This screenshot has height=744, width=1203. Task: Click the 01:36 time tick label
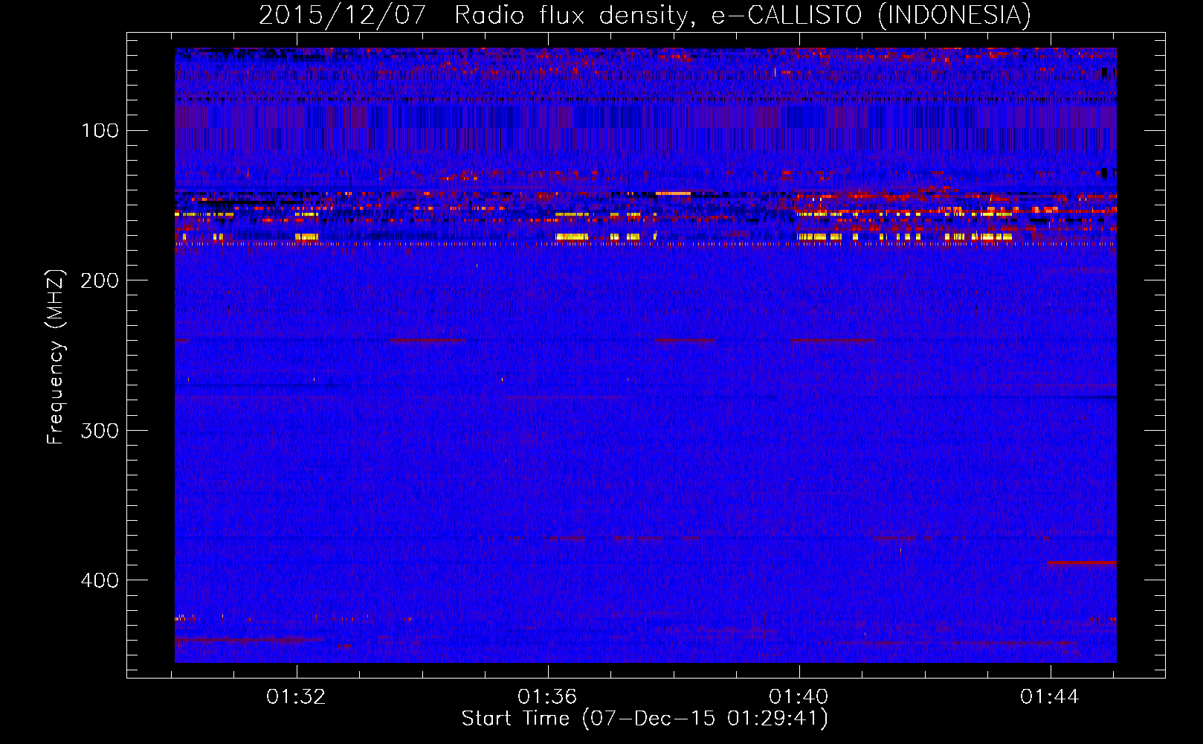point(547,697)
